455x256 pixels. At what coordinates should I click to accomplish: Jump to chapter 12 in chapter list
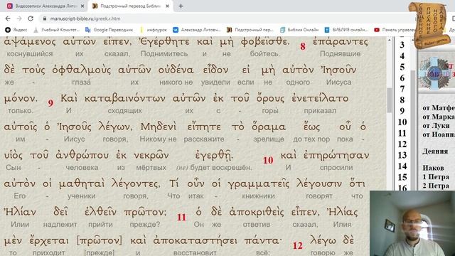[402, 144]
